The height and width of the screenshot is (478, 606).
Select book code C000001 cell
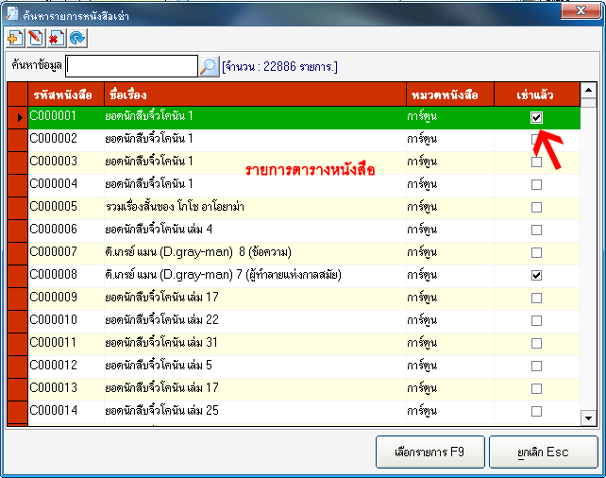66,117
